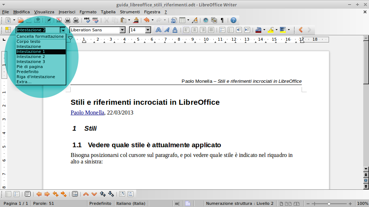The width and height of the screenshot is (369, 207).
Task: Toggle bulleted list
Action: point(230,30)
